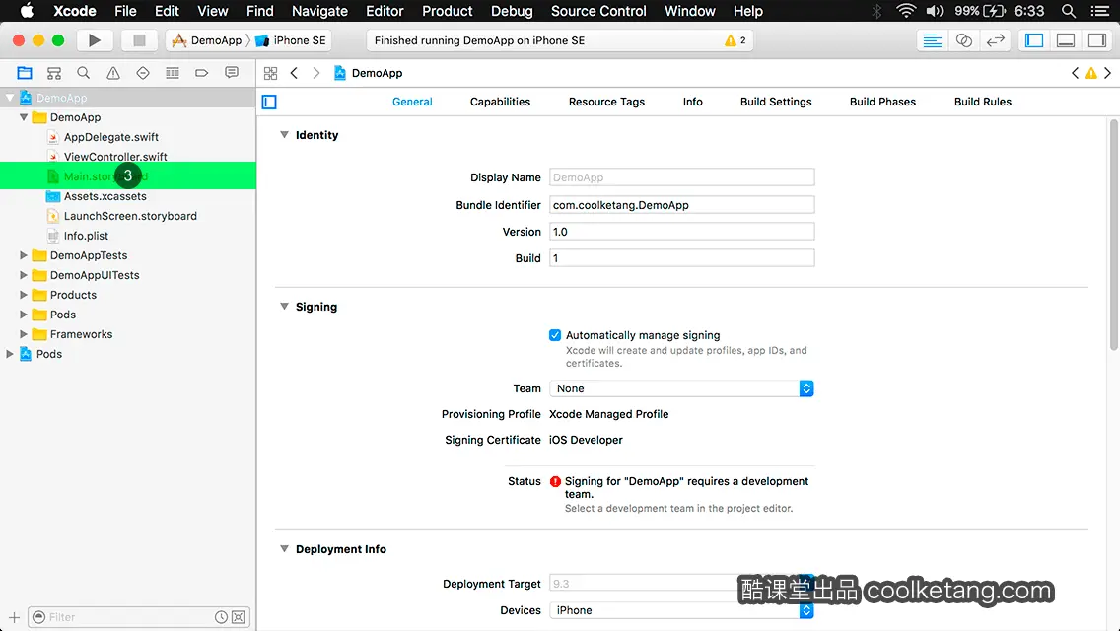Expand the Products folder
The width and height of the screenshot is (1120, 631).
click(x=24, y=295)
